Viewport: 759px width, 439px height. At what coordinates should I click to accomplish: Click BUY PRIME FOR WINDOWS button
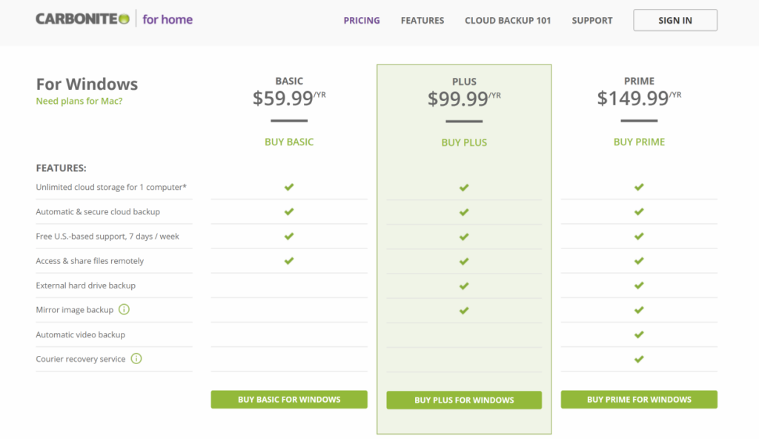tap(639, 399)
